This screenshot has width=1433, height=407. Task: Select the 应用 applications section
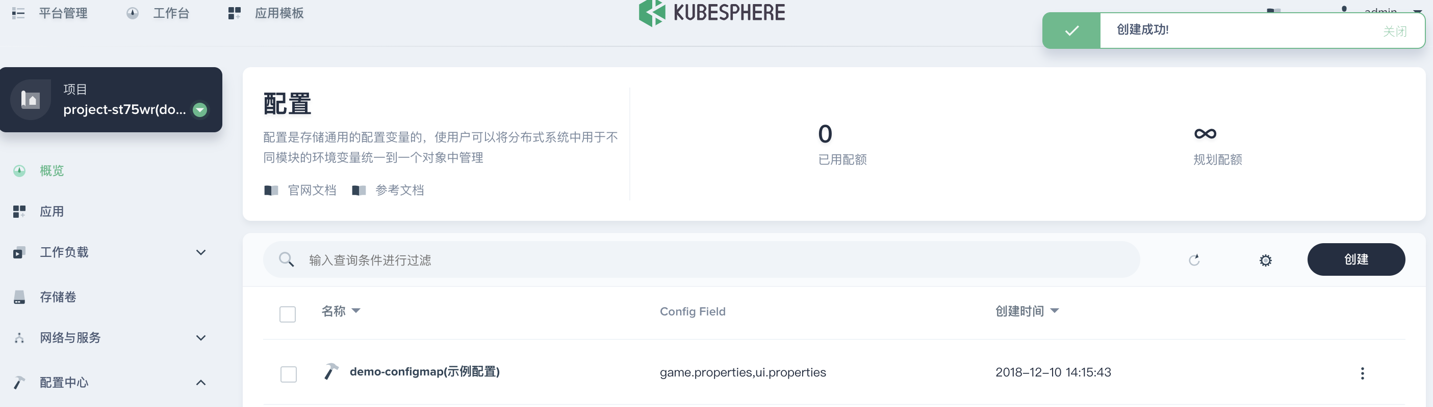[x=51, y=212]
